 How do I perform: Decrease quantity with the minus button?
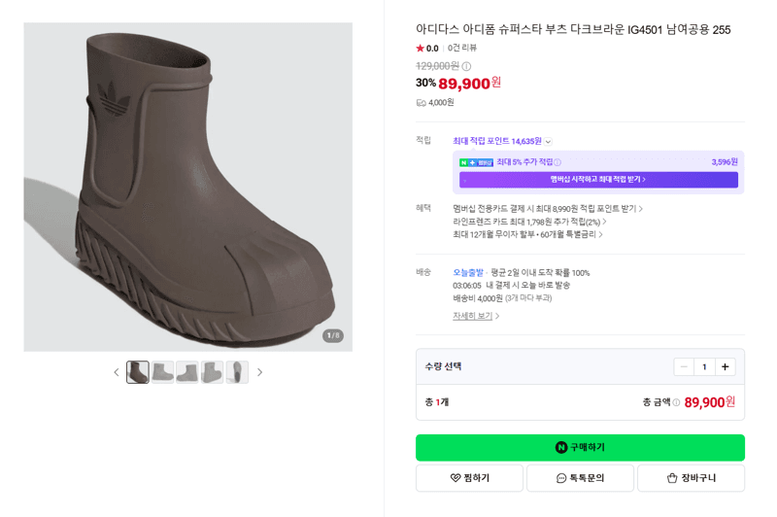click(684, 366)
